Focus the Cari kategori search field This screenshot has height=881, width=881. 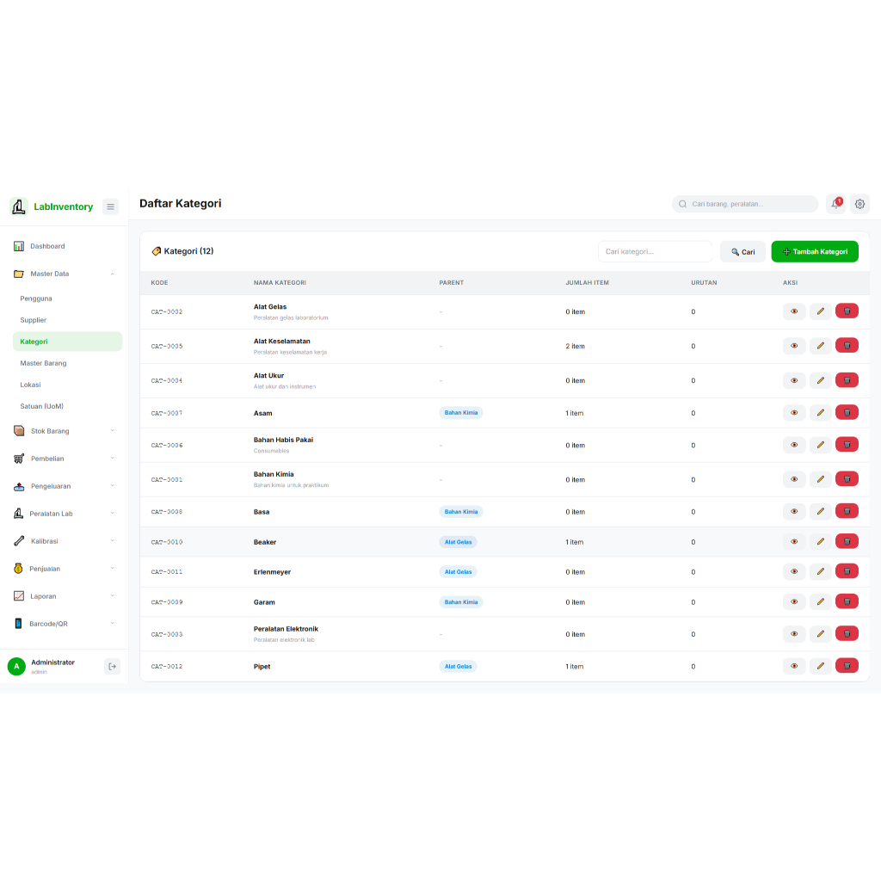click(x=655, y=252)
